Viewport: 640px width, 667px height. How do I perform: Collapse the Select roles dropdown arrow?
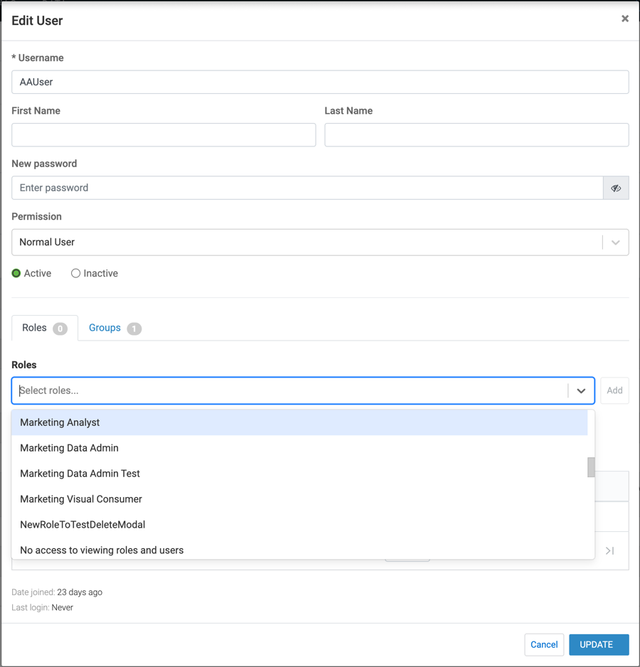point(581,391)
